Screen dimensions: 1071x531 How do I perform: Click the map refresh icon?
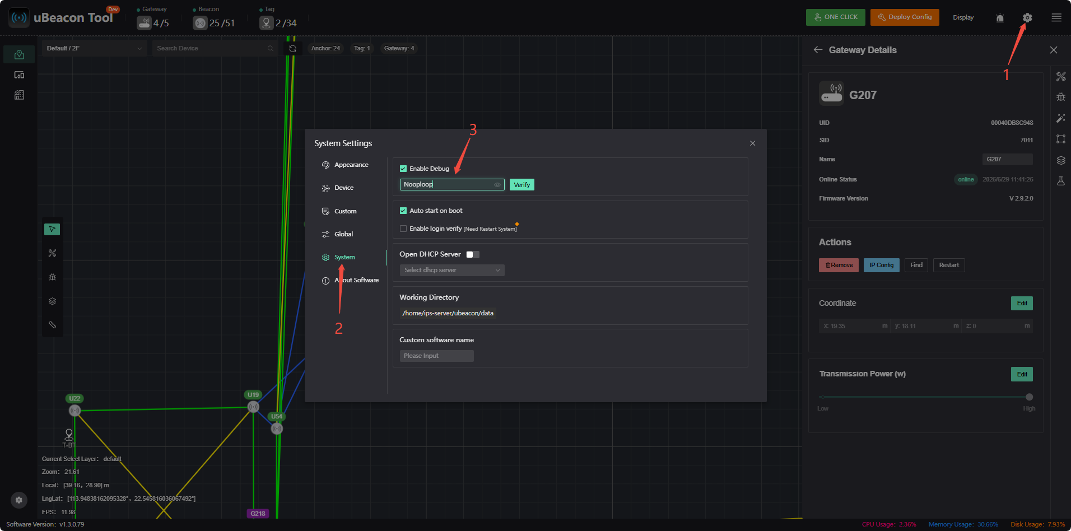pyautogui.click(x=292, y=49)
